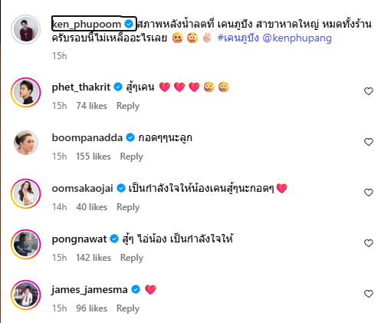The image size is (384, 323).
Task: Tap heart icon on pongnawat's comment
Action: point(369,243)
